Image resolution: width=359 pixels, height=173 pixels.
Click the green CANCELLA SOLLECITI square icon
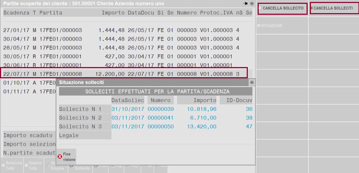click(x=312, y=8)
